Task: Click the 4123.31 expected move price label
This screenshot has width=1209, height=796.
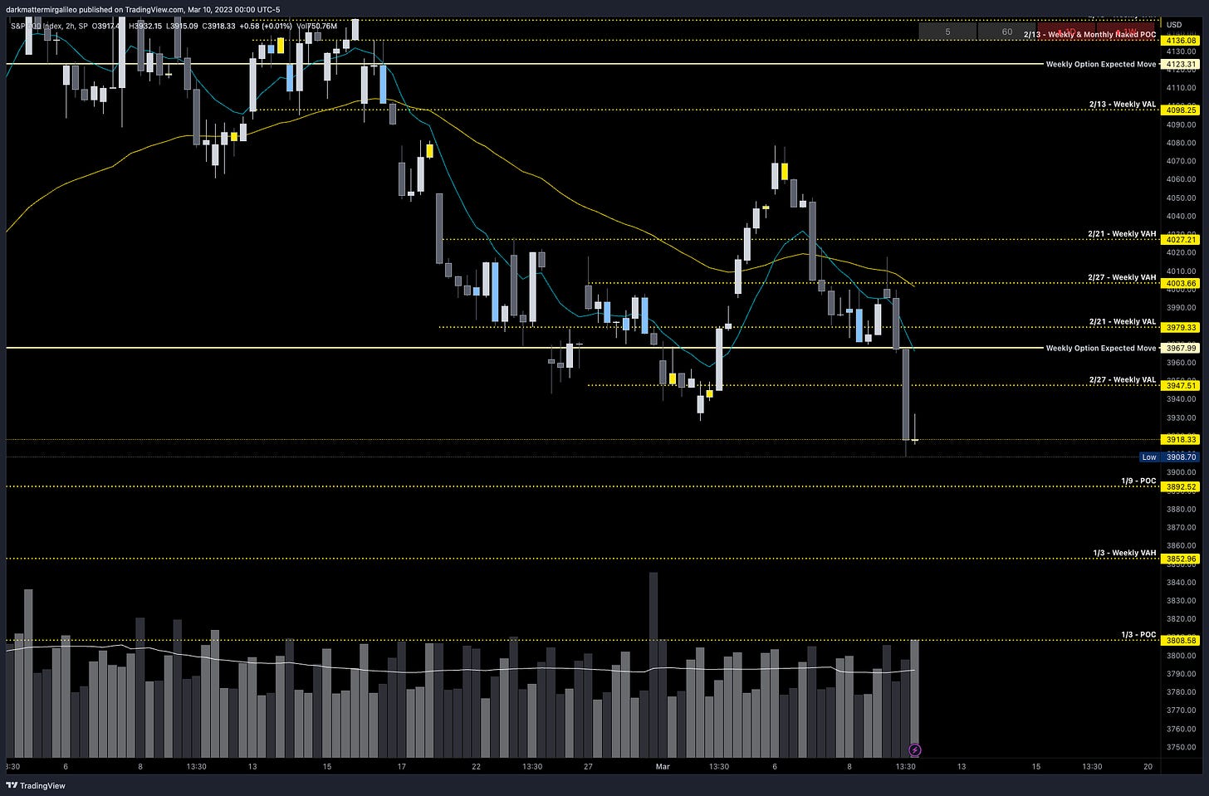Action: 1182,64
